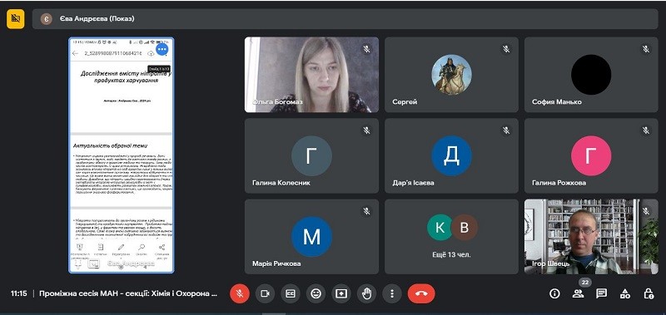This screenshot has height=315, width=666.
Task: Open host controls lock icon
Action: click(649, 293)
